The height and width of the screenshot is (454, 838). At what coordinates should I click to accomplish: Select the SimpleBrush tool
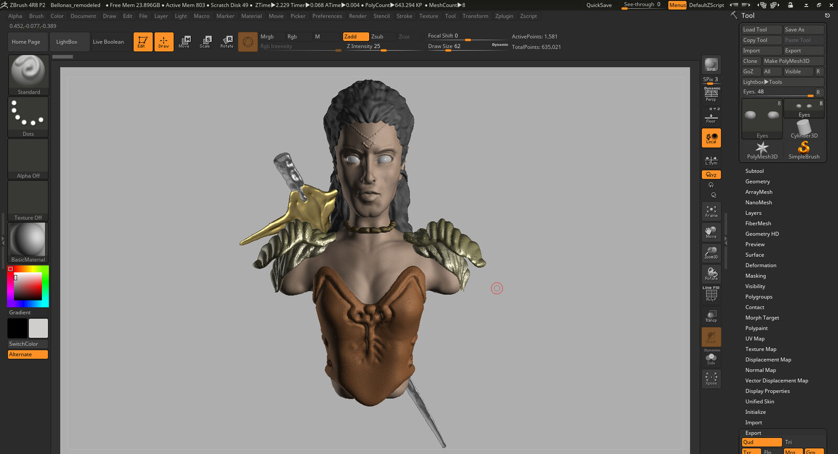click(x=804, y=150)
